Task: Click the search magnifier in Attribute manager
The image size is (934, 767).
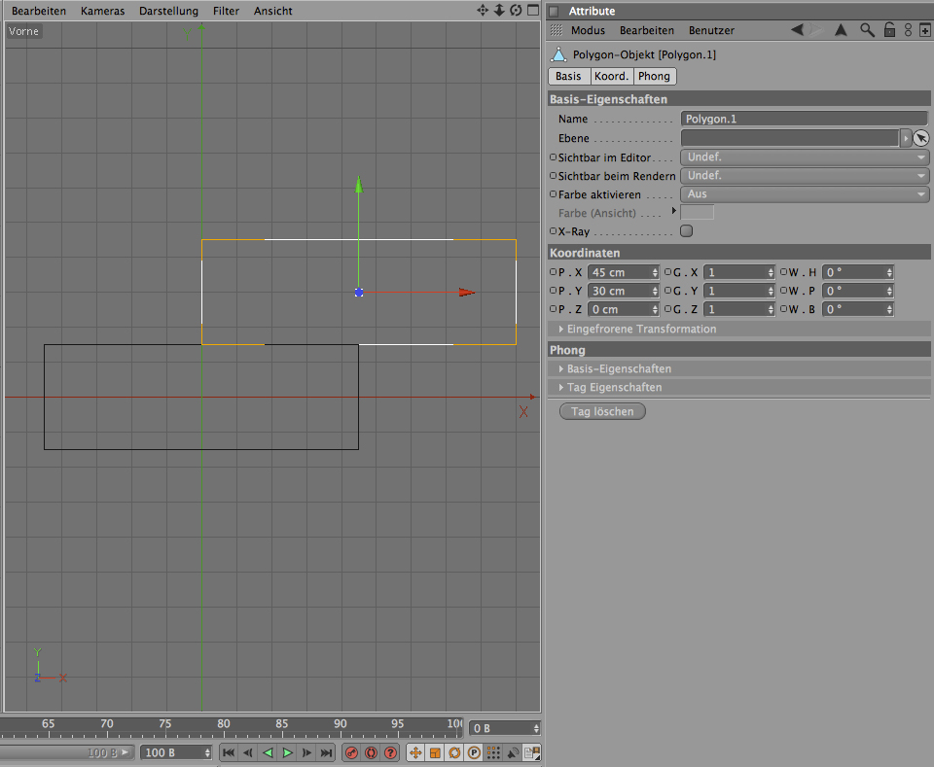Action: pyautogui.click(x=867, y=30)
